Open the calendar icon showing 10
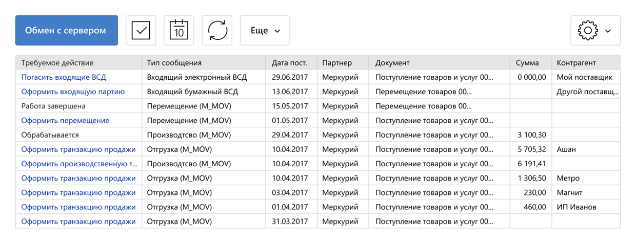636x244 pixels. [x=179, y=31]
